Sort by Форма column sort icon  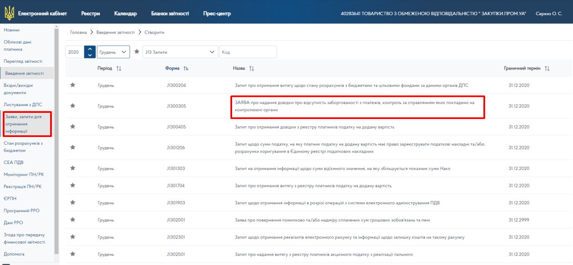tap(186, 68)
